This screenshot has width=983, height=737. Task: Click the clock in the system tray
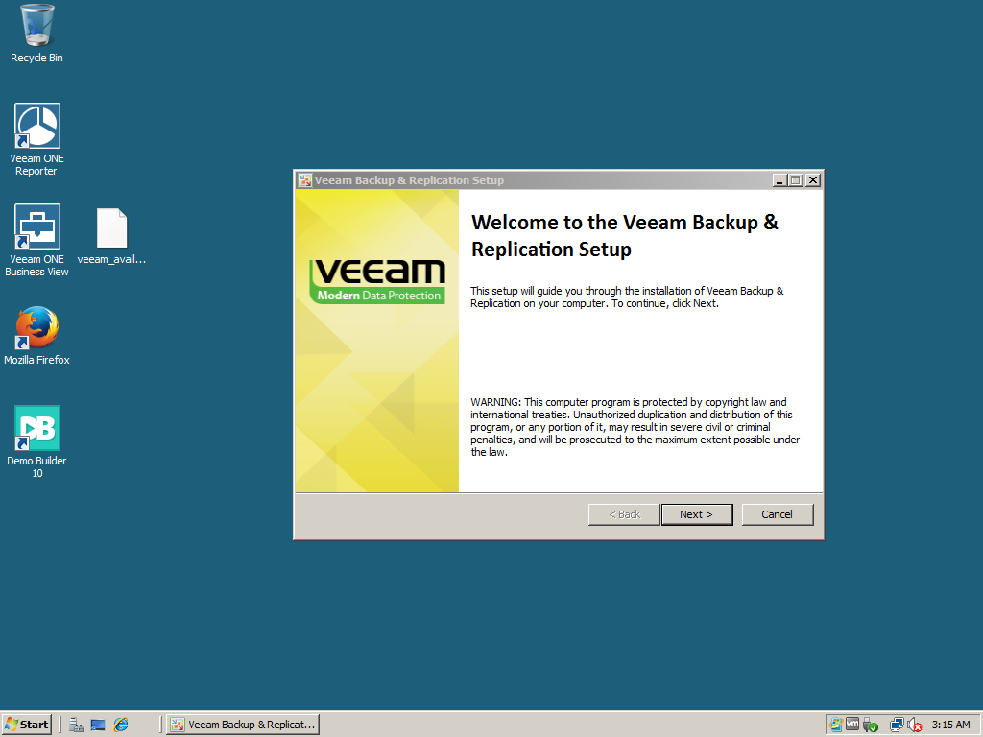coord(950,725)
